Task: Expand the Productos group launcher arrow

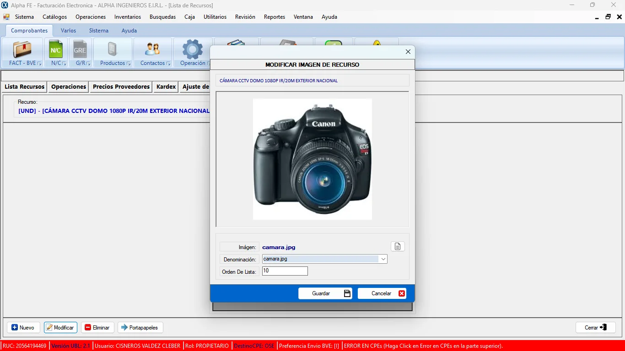Action: tap(129, 64)
